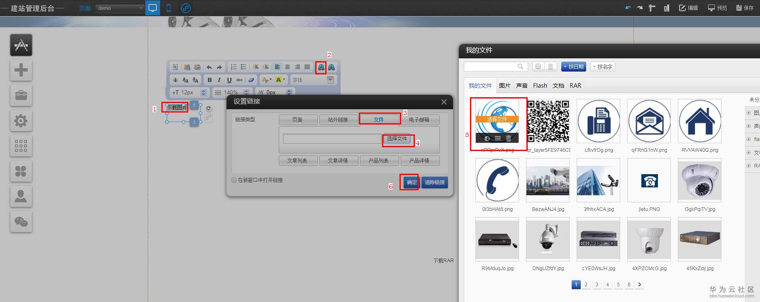This screenshot has height=302, width=760.
Task: Switch to the 图片 files tab
Action: tap(504, 86)
